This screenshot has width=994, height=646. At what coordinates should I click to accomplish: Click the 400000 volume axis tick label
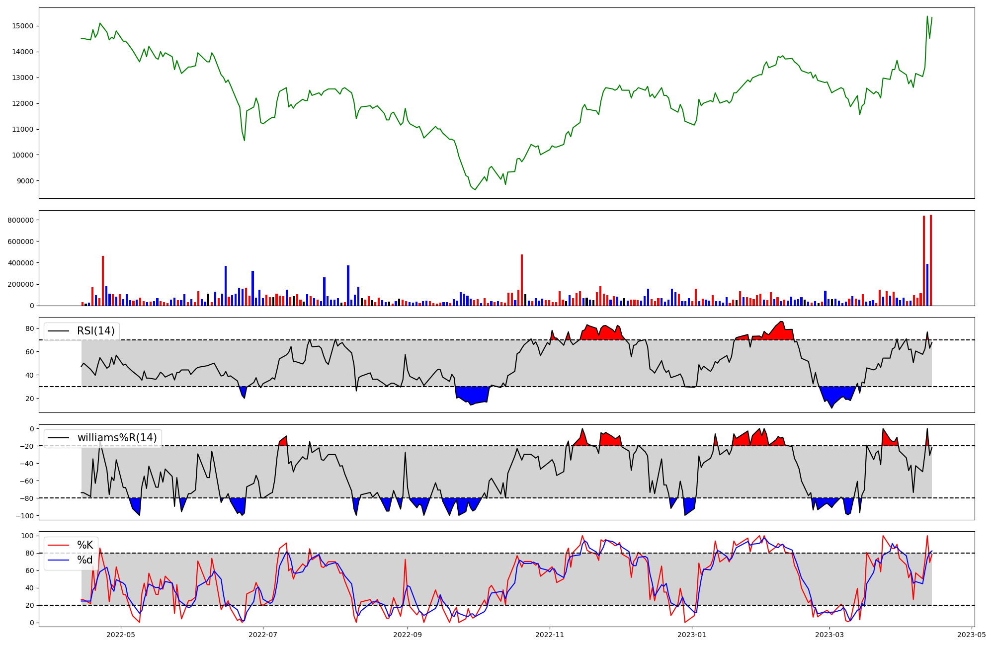tap(20, 263)
